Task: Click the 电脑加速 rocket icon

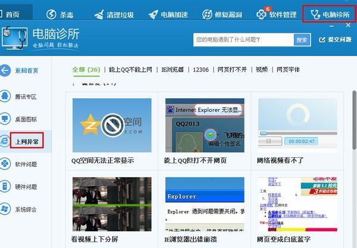Action: (154, 14)
